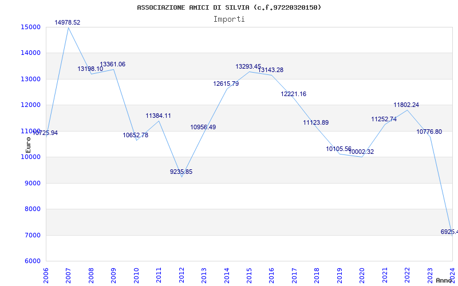
Task: Click x-axis year label 2009
Action: 113,276
